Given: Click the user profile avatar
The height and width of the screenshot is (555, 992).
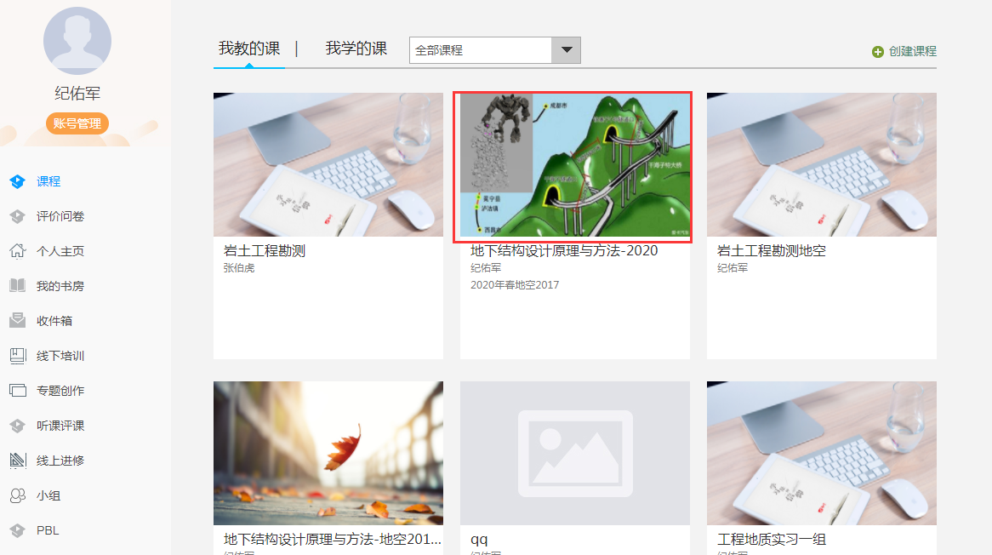Looking at the screenshot, I should [77, 41].
